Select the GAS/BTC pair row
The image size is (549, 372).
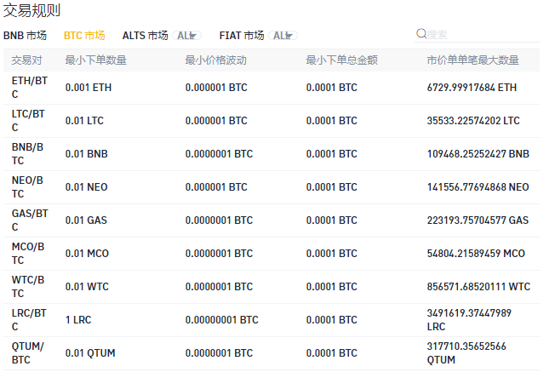tap(30, 220)
